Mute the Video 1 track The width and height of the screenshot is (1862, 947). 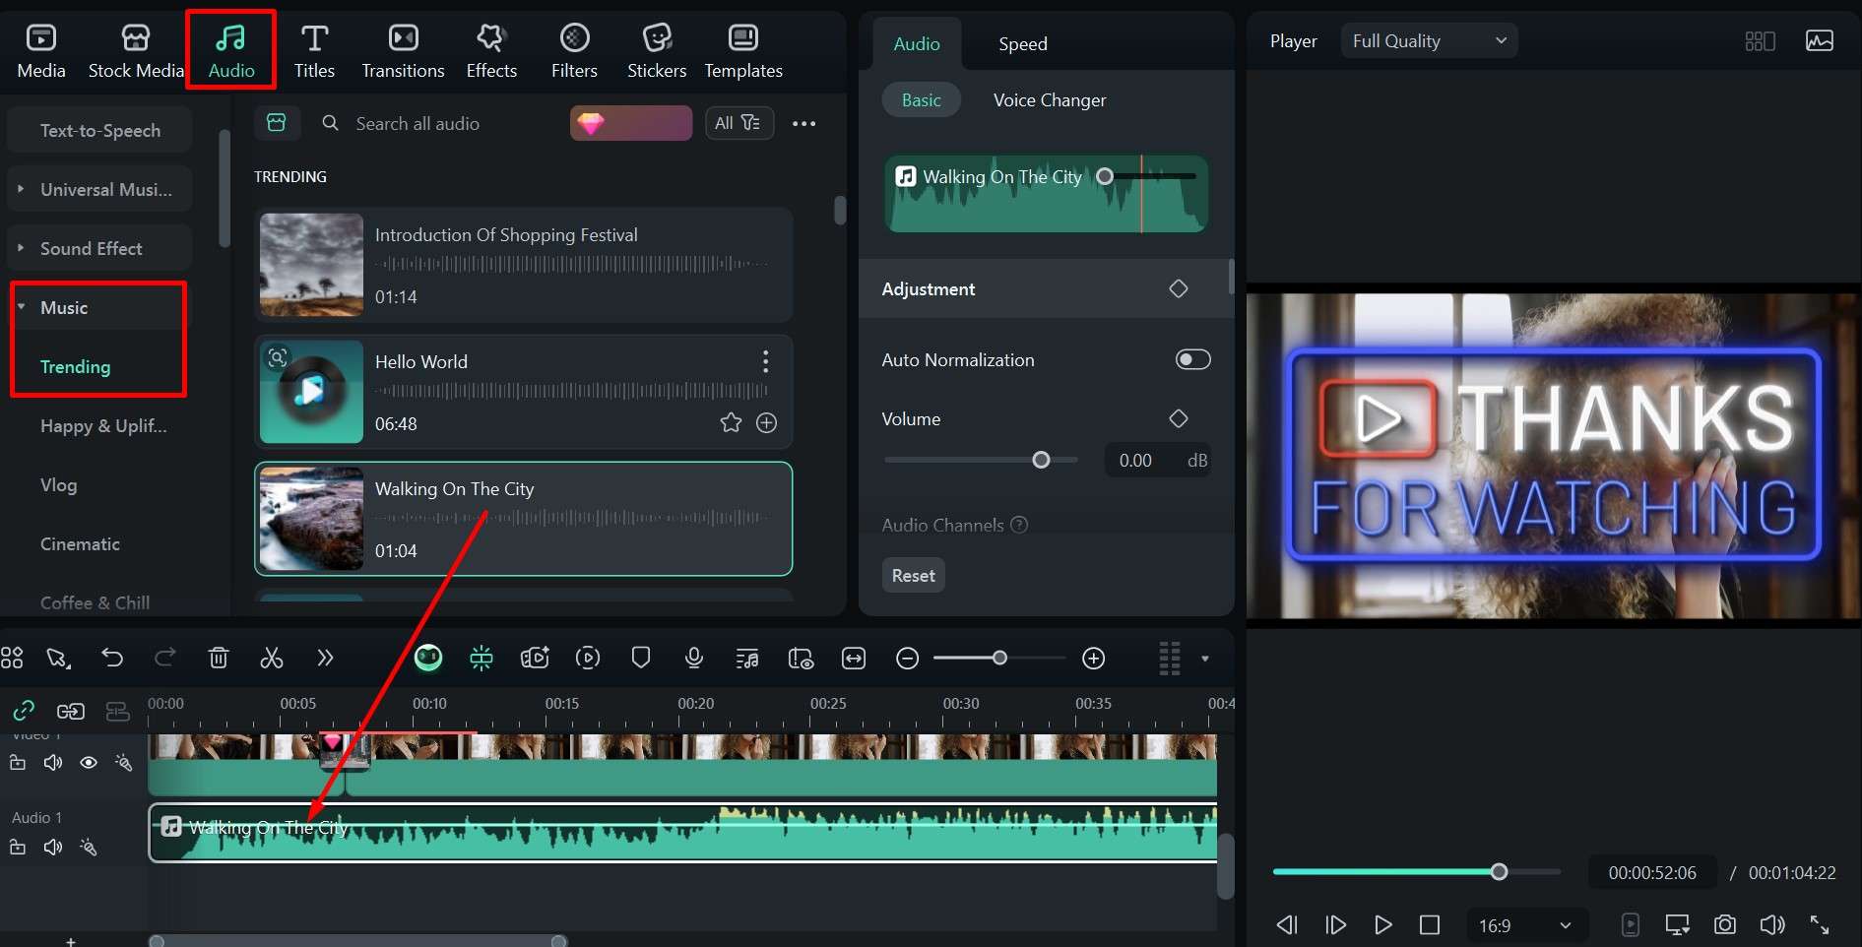53,763
